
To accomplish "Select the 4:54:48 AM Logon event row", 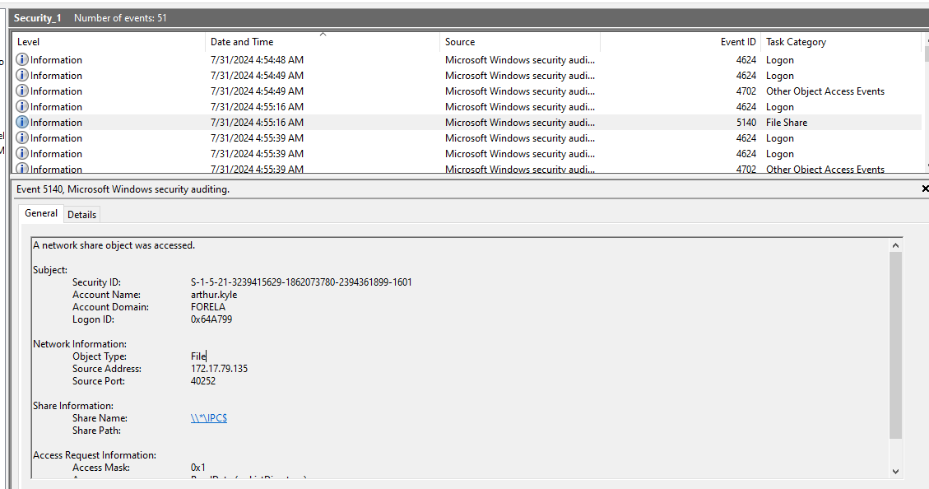I will 467,60.
